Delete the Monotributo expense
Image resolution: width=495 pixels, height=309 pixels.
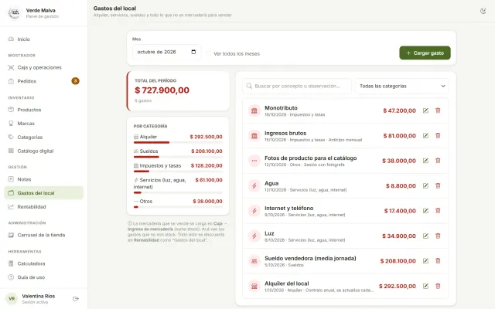click(438, 110)
